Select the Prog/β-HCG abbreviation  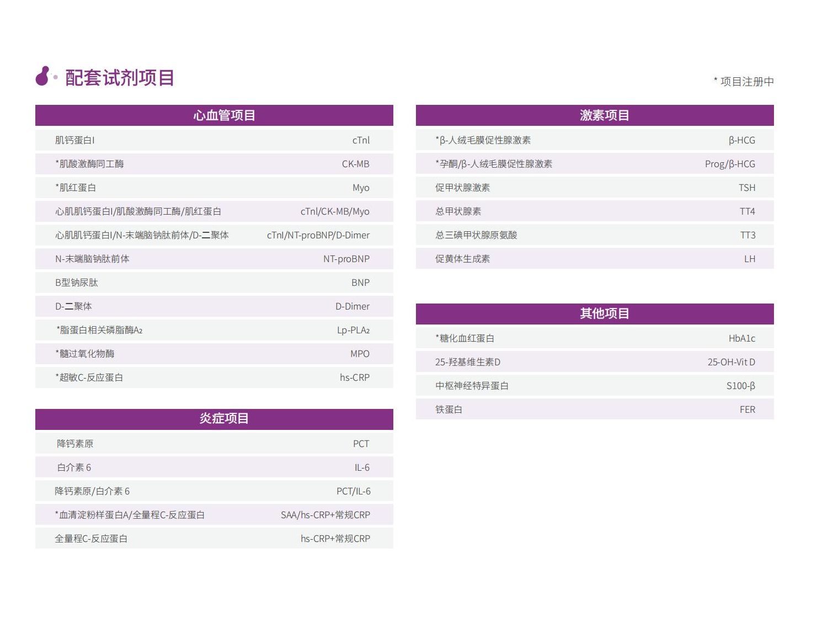point(729,164)
